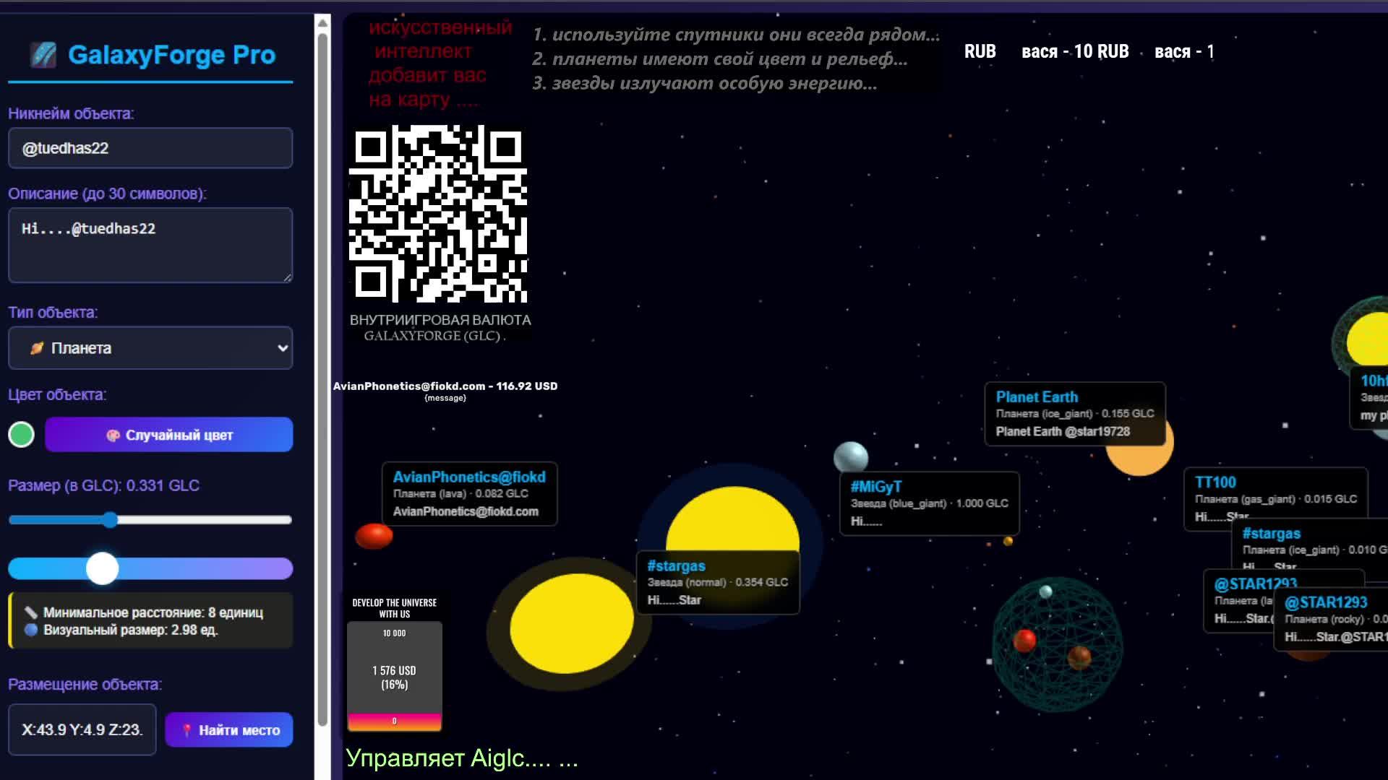Open the Planet Earth info label
Image resolution: width=1388 pixels, height=780 pixels.
pos(1074,414)
